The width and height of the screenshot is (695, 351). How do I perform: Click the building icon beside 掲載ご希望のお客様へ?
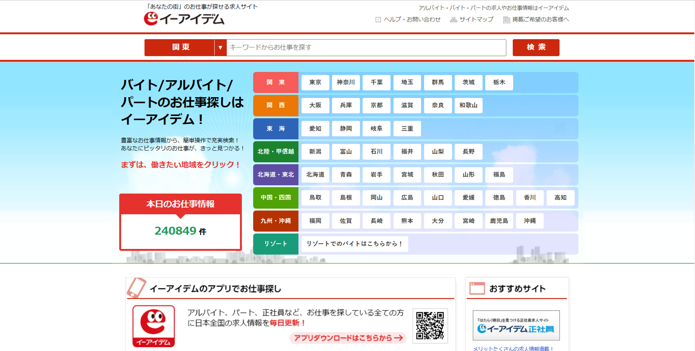click(506, 20)
